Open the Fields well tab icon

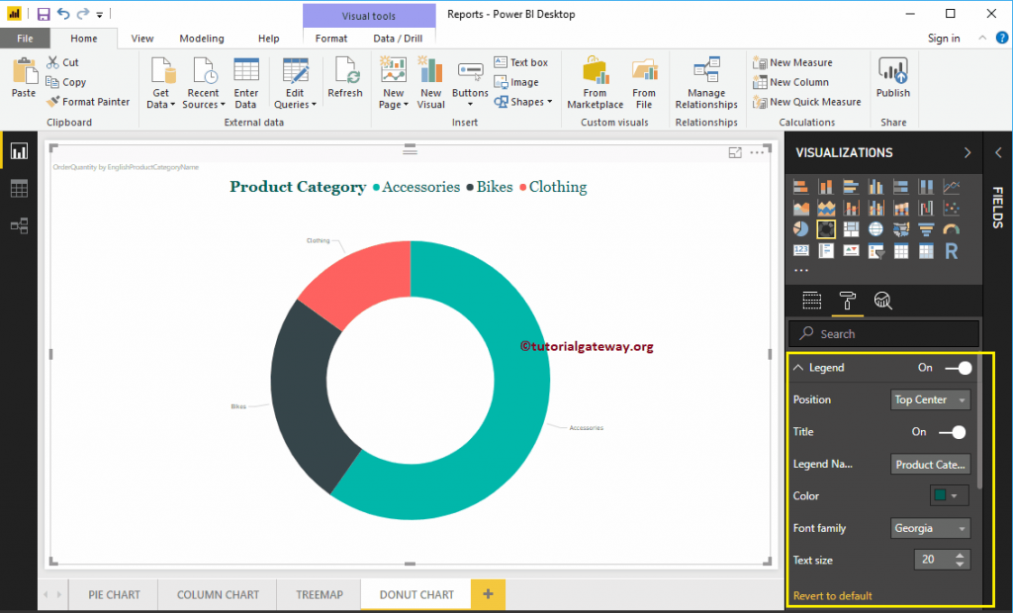tap(812, 301)
